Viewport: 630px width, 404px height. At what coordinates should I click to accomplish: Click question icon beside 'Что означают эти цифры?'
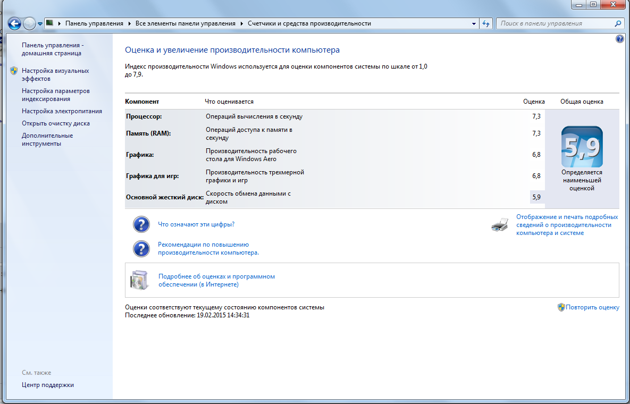(141, 225)
